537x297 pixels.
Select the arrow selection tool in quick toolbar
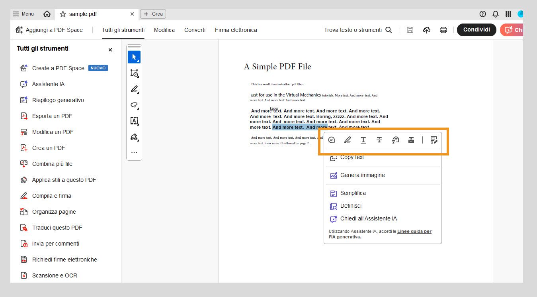tap(134, 57)
